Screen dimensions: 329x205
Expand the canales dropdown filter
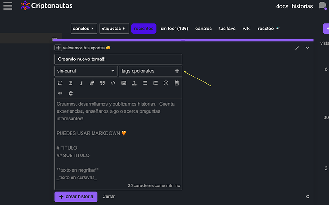84,29
